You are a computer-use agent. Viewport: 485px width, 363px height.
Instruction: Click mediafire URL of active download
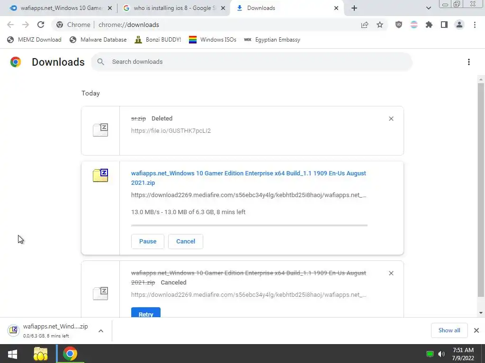point(249,195)
